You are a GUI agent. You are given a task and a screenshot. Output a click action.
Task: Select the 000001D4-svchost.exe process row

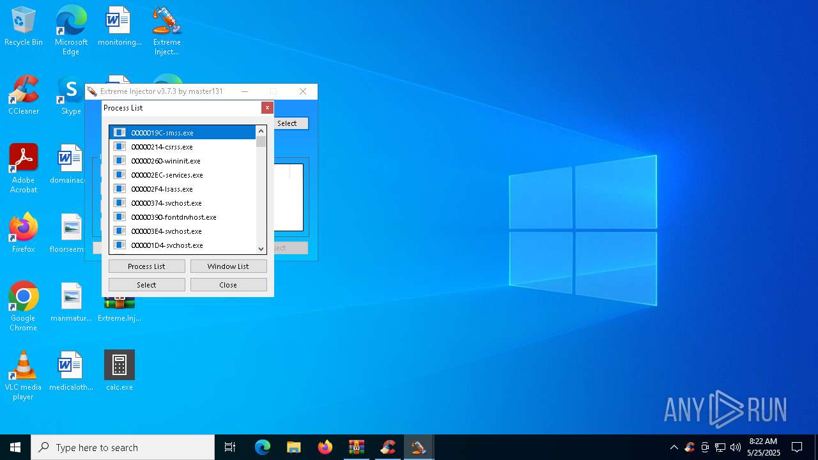click(x=183, y=245)
